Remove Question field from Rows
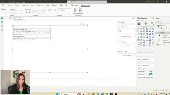 tap(153, 53)
